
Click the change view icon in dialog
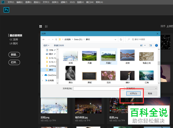142,45
